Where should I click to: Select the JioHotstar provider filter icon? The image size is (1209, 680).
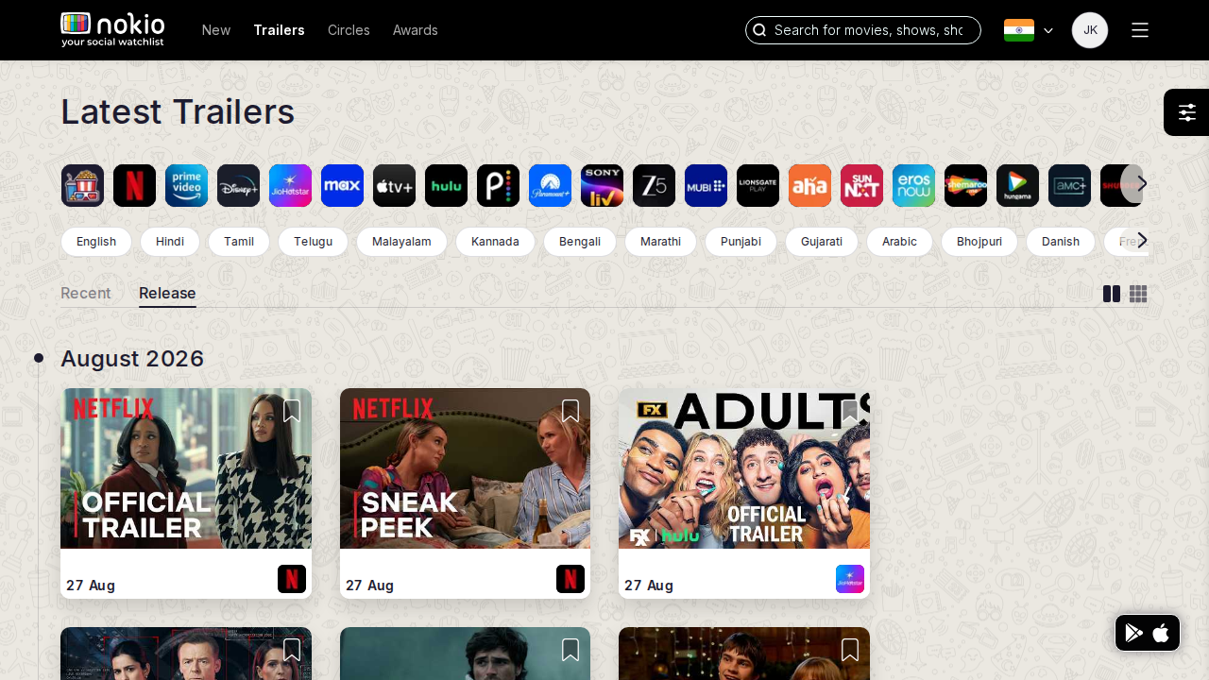[290, 185]
